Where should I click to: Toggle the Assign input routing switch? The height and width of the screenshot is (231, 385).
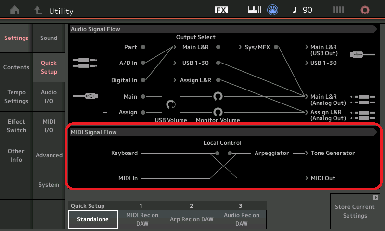(144, 112)
